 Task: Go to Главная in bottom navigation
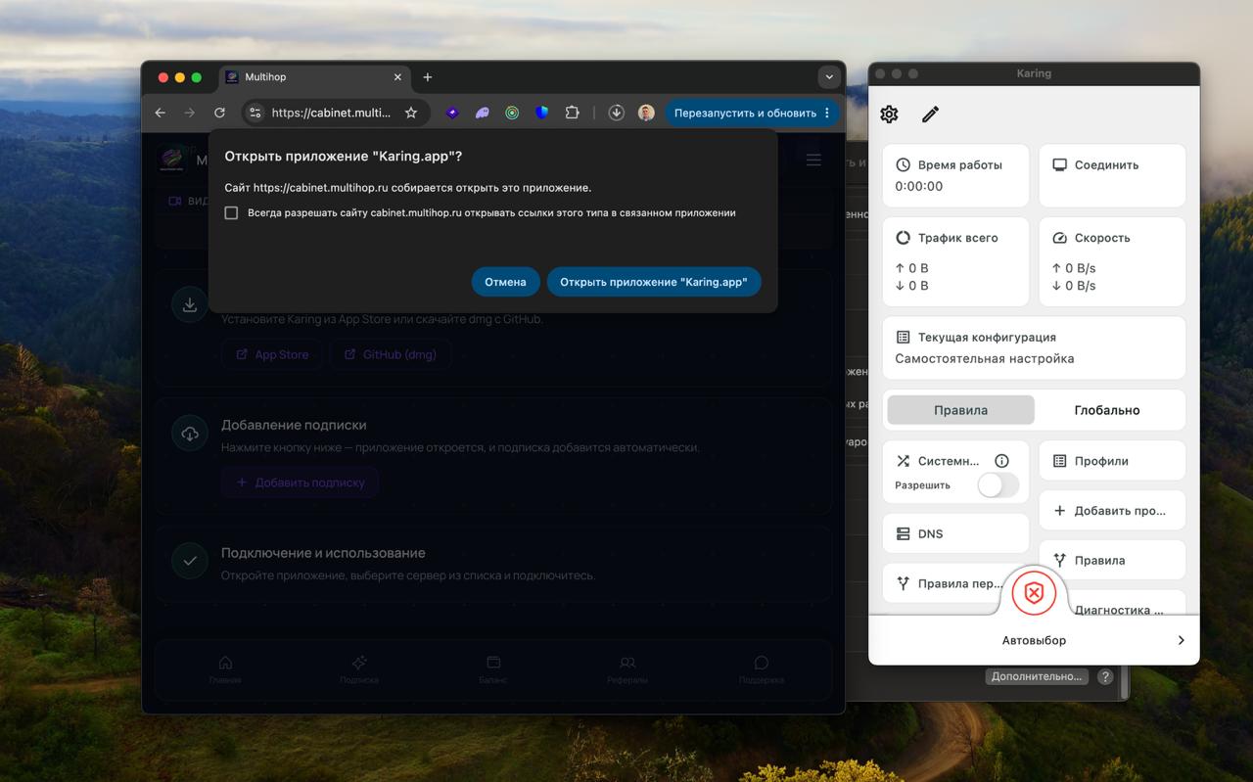(225, 669)
